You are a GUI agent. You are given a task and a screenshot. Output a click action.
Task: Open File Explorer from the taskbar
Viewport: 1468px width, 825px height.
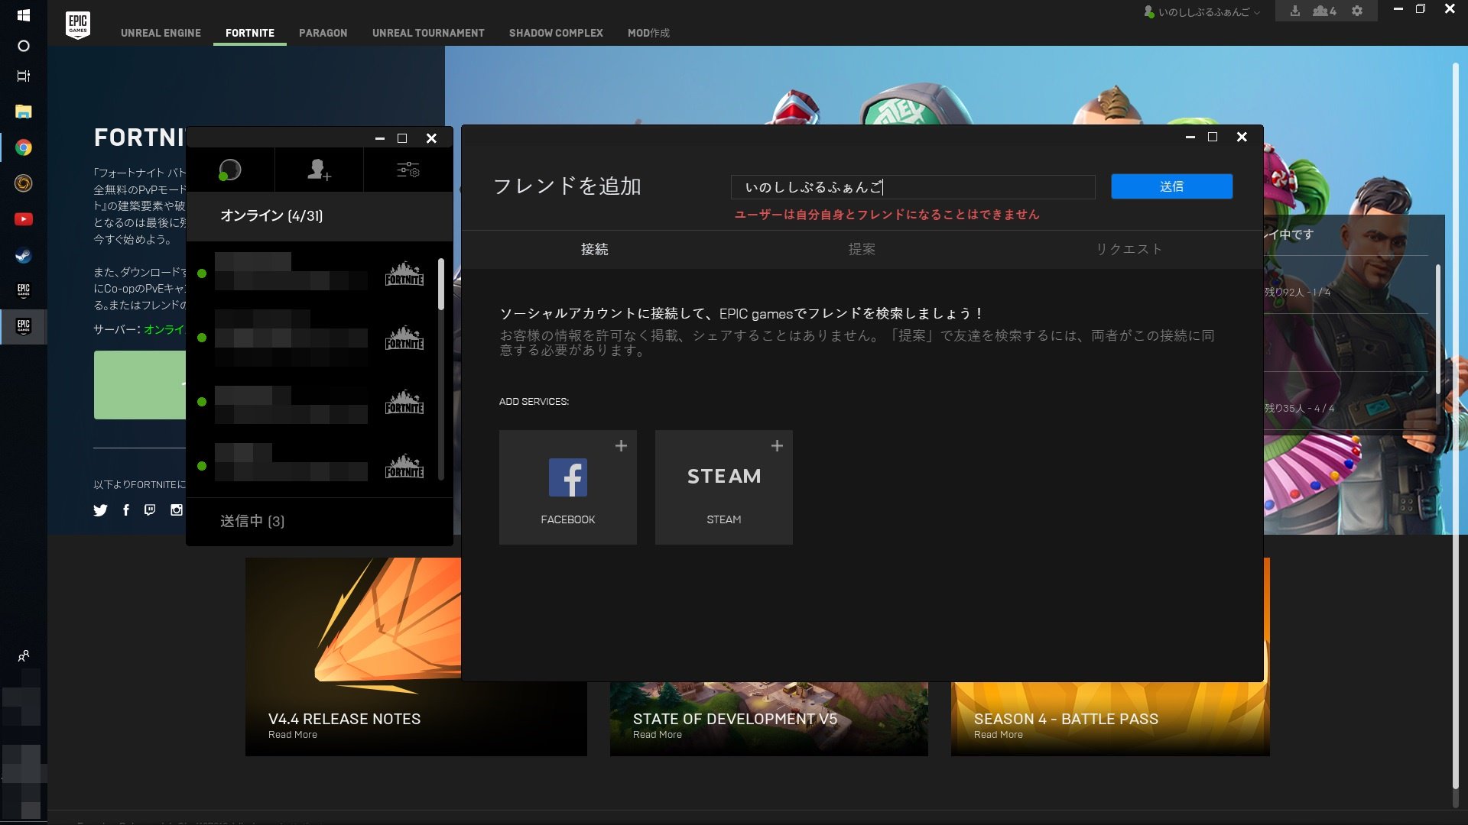[x=24, y=112]
